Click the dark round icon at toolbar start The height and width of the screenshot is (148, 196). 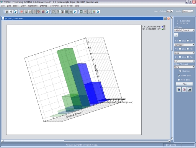click(x=7, y=12)
